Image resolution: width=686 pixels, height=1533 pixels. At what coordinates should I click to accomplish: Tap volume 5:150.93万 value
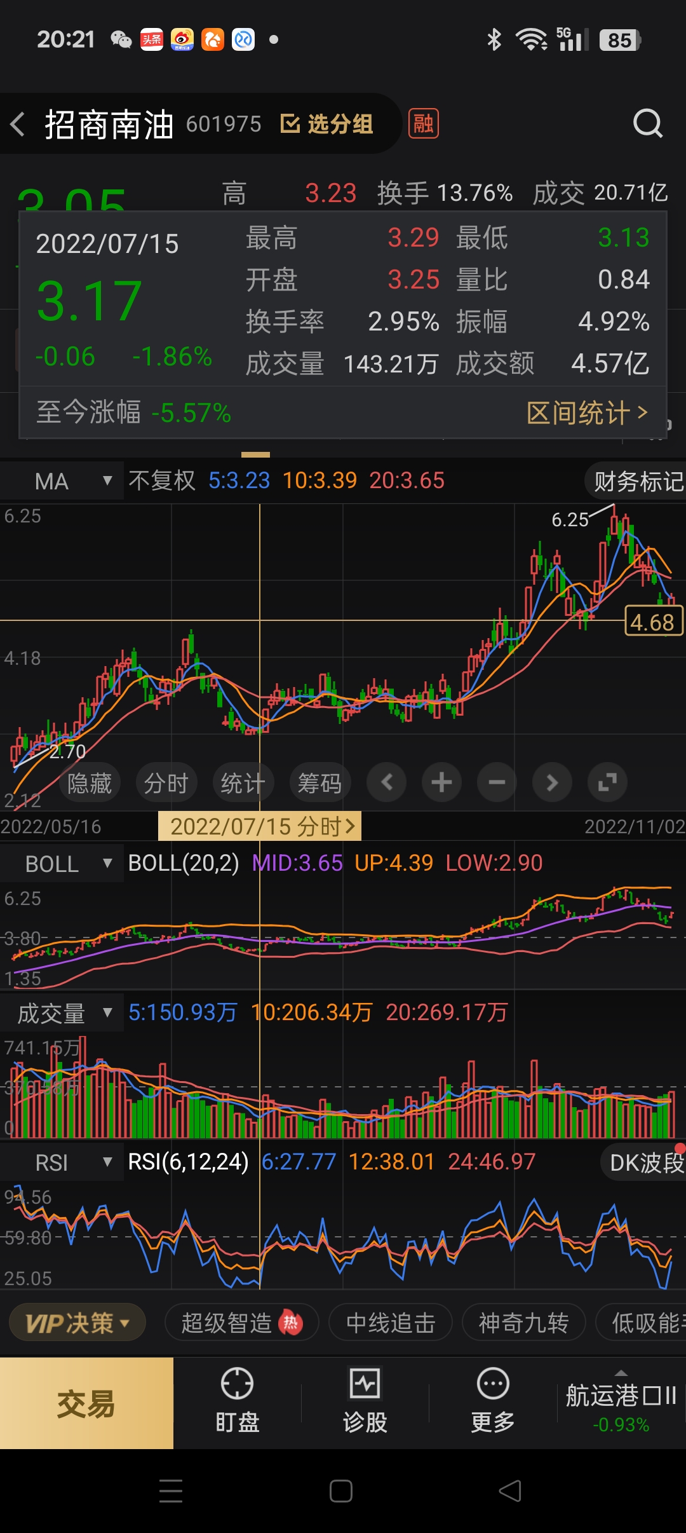[x=183, y=1012]
